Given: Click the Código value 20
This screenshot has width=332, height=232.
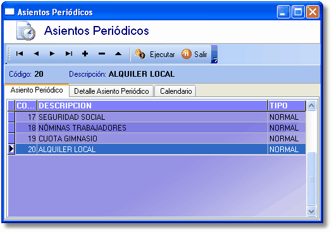Looking at the screenshot, I should point(39,74).
